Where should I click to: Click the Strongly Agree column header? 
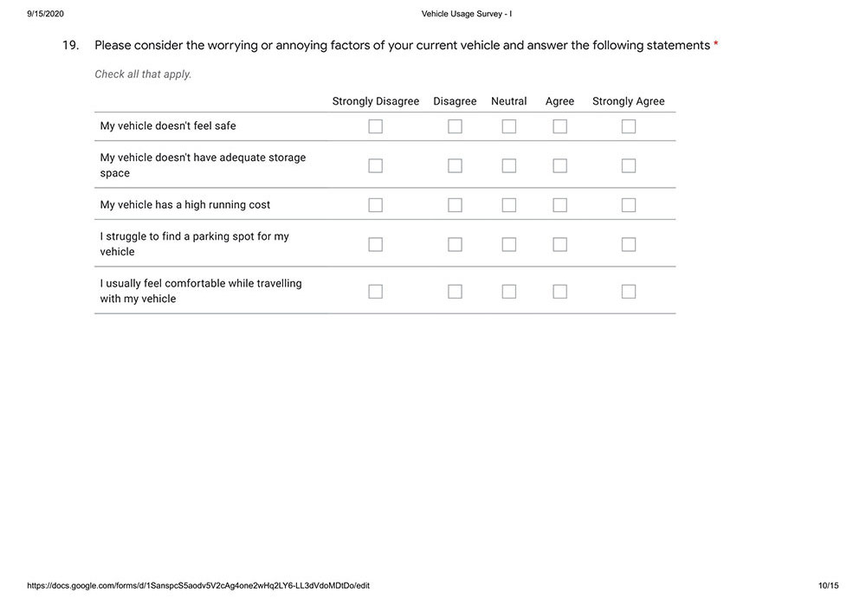pos(628,101)
